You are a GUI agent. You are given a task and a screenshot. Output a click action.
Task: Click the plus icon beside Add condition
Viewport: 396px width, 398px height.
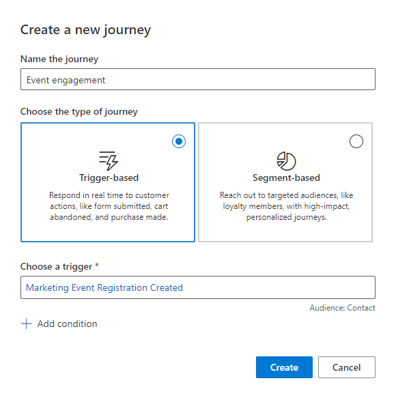point(26,324)
